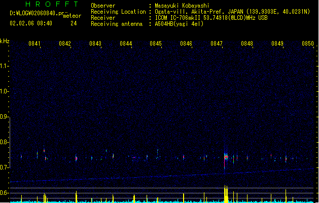
Task: Click the 'Receiving Location' label
Action: (x=118, y=12)
